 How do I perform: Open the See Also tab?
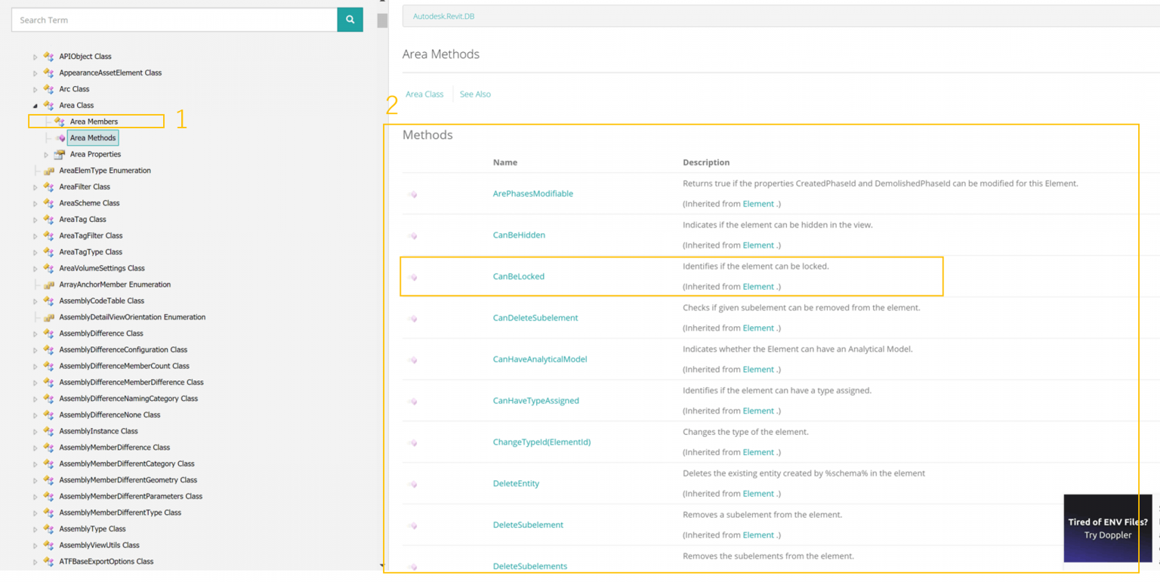(x=475, y=94)
